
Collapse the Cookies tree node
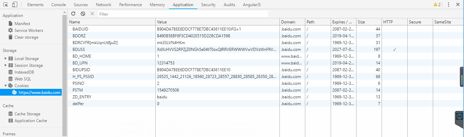point(6,86)
